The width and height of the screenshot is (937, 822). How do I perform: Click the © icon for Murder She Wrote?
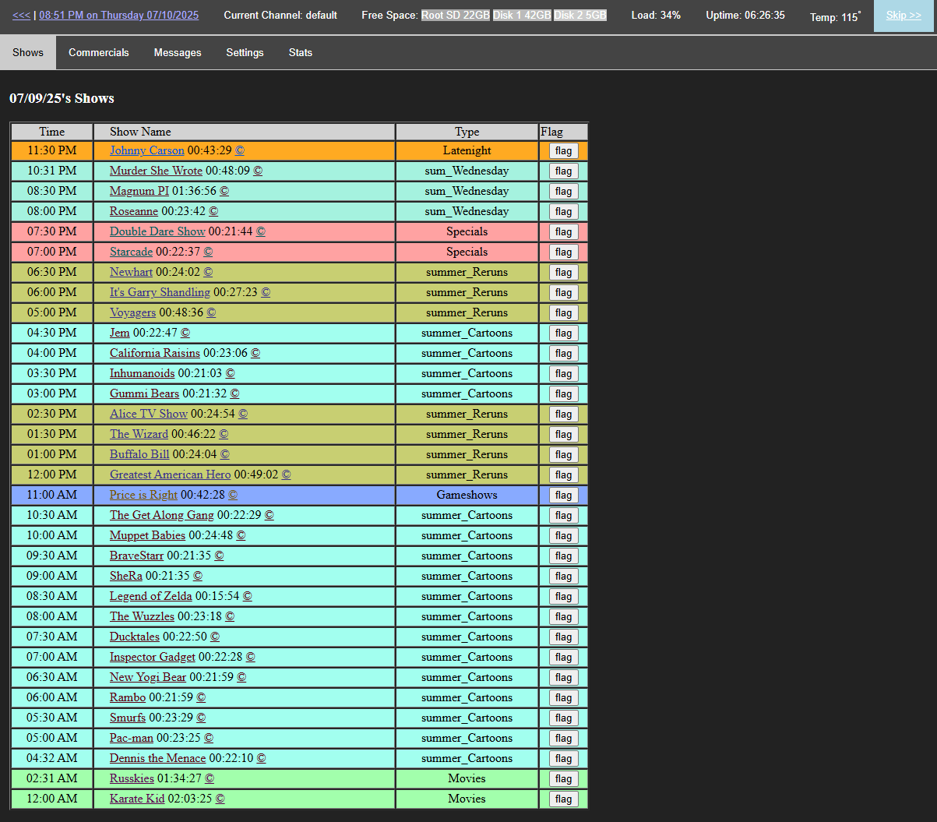258,171
